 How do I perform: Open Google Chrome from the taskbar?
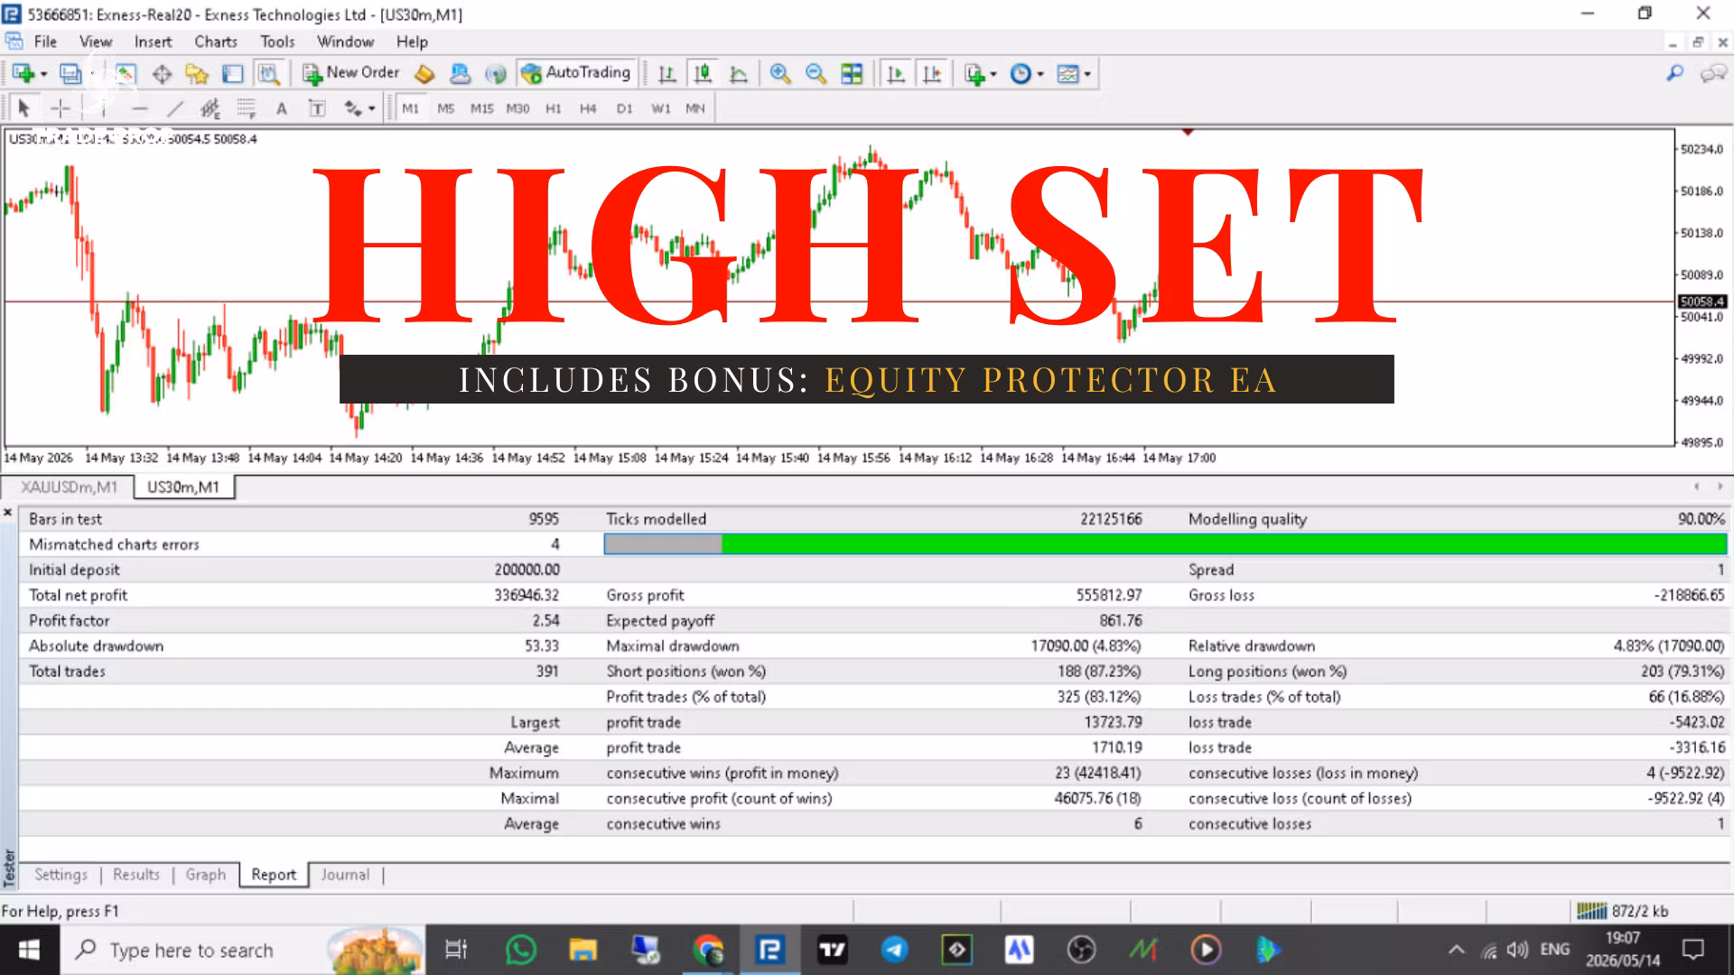click(708, 950)
